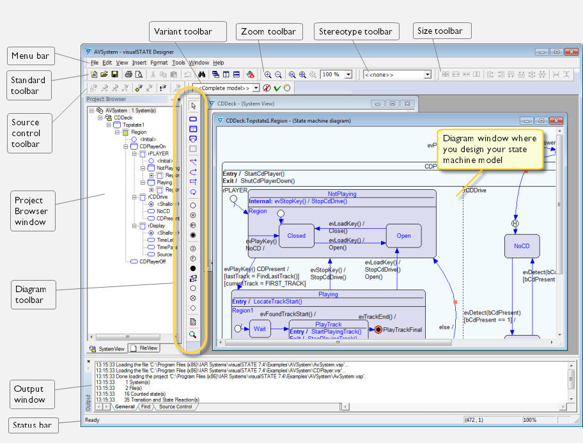This screenshot has width=583, height=443.
Task: Click the Closed state in the diagram
Action: [297, 235]
